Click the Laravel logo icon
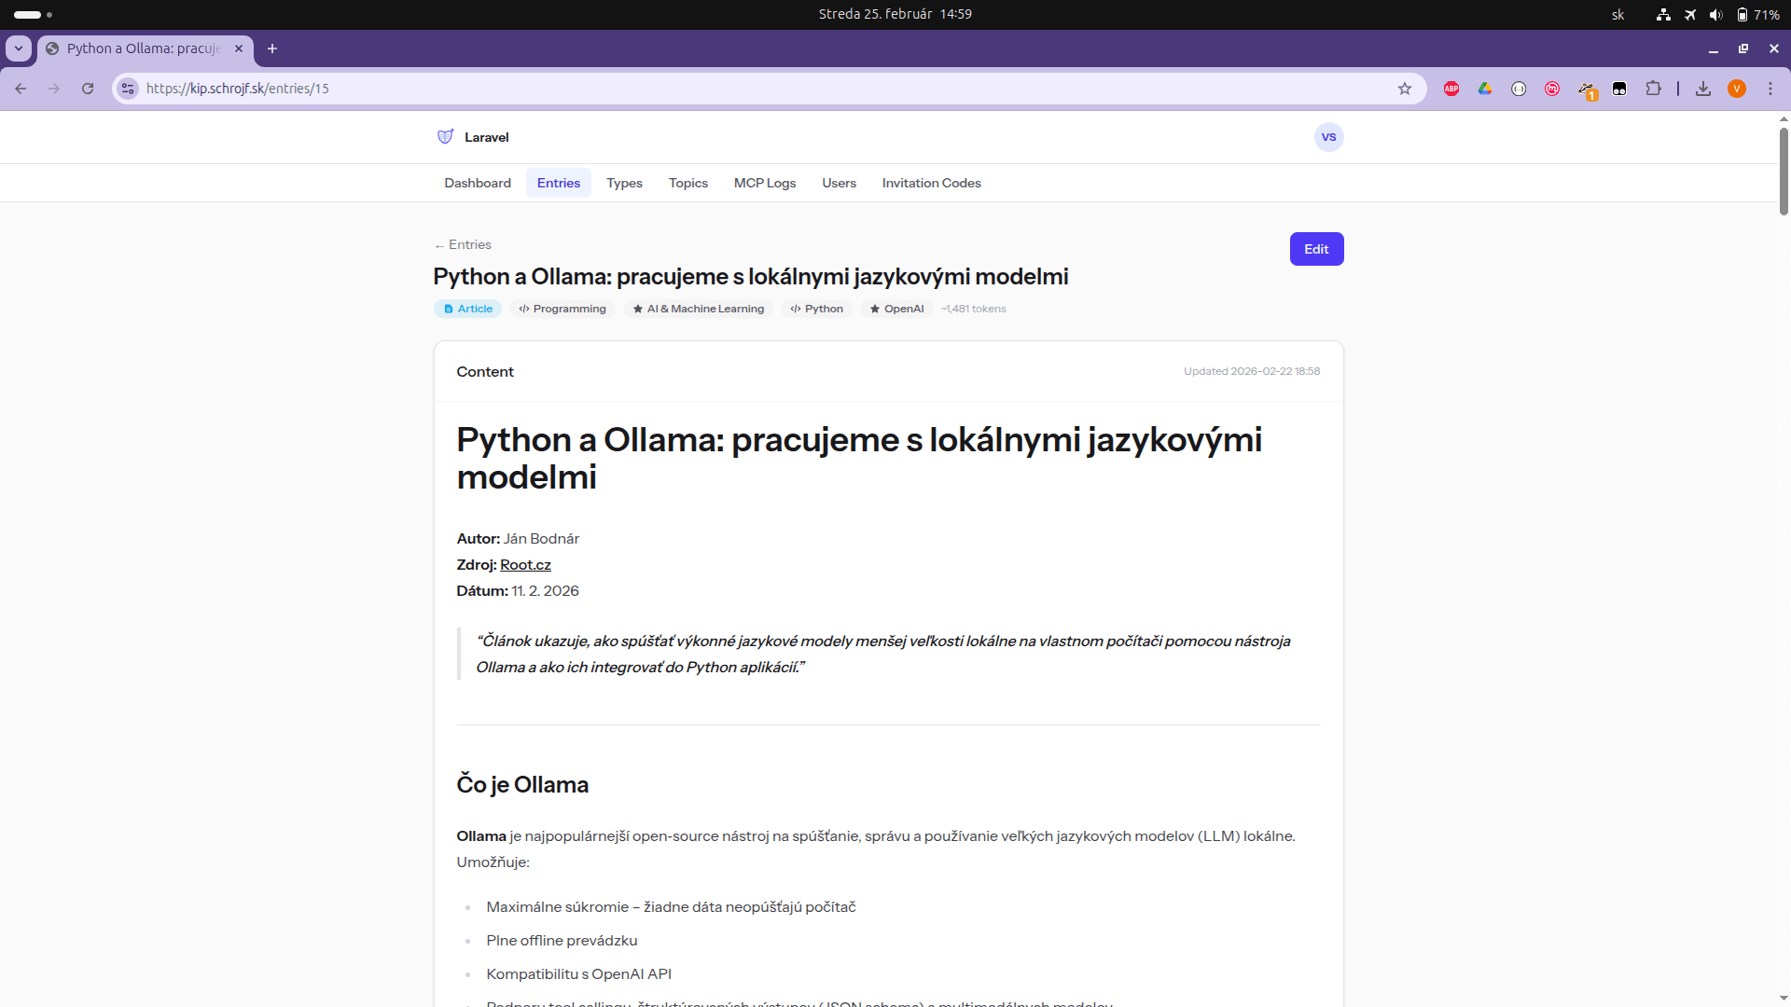This screenshot has height=1007, width=1791. (446, 137)
